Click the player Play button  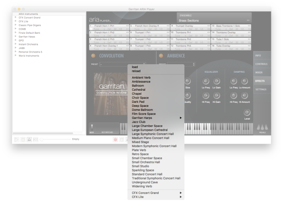17,140
